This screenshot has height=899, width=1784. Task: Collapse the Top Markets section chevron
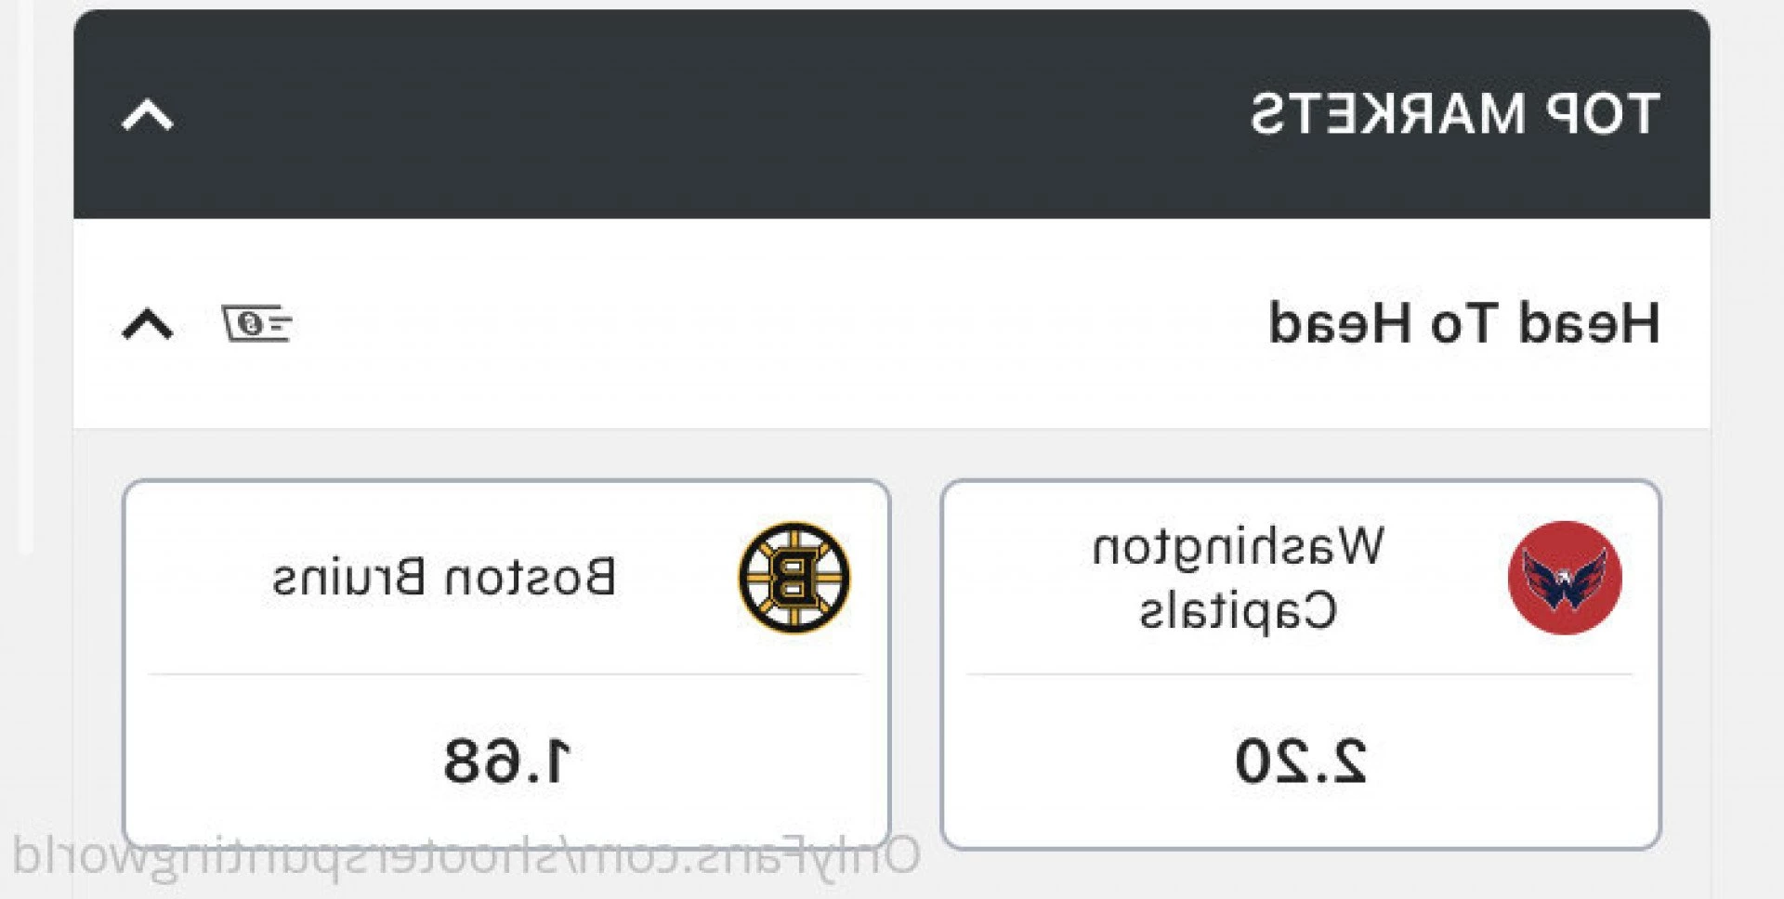tap(148, 116)
